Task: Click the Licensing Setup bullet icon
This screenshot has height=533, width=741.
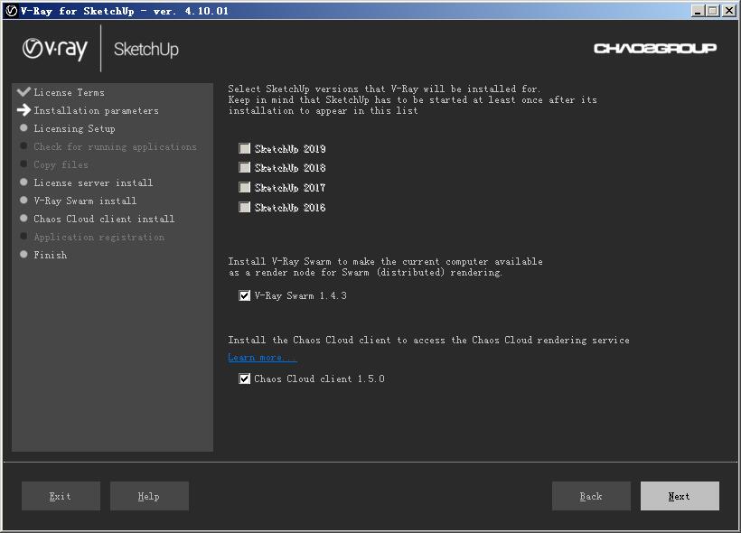Action: [x=23, y=128]
